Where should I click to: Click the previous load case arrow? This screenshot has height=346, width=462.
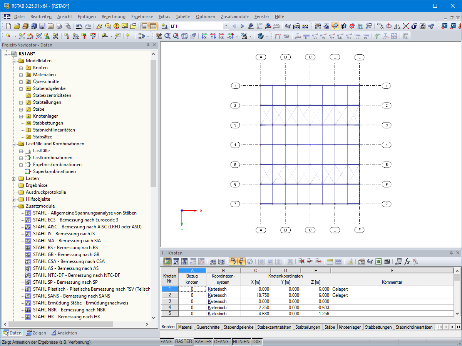pos(234,26)
